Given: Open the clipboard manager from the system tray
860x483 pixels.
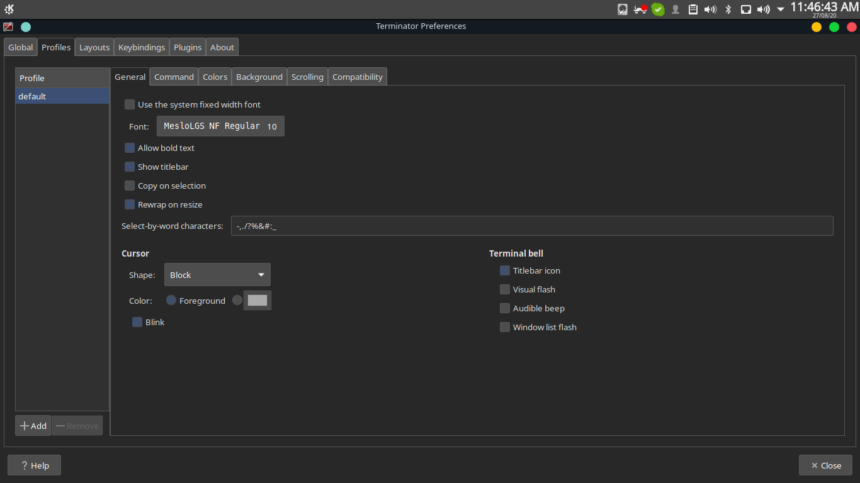Looking at the screenshot, I should pos(693,9).
